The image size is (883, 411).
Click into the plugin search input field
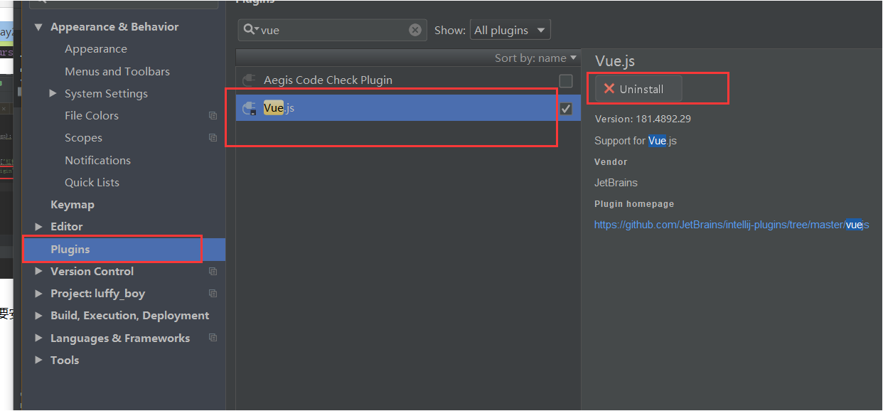pyautogui.click(x=334, y=30)
